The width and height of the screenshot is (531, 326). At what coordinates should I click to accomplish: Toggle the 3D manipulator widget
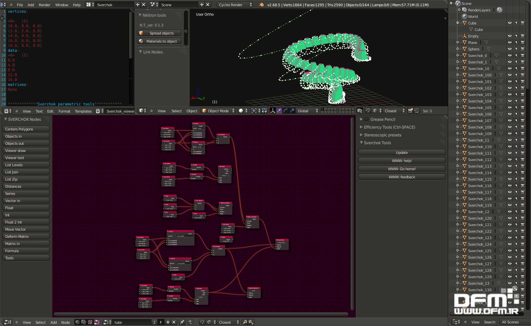tap(273, 111)
